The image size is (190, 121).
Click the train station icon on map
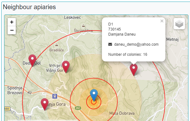55,96
